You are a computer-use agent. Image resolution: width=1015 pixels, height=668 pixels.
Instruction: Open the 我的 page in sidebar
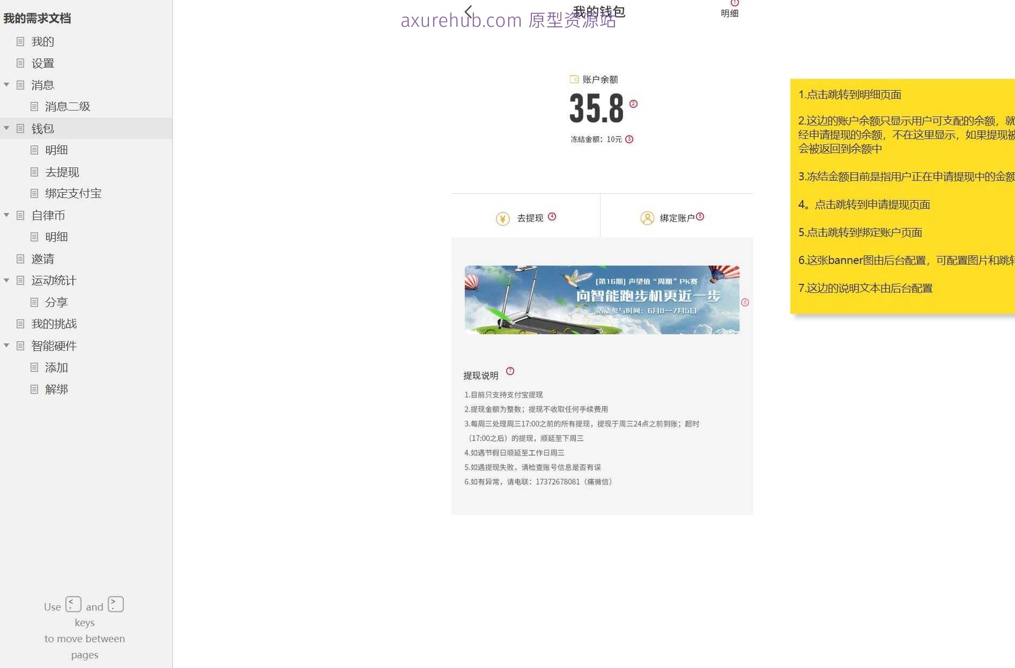[x=42, y=41]
